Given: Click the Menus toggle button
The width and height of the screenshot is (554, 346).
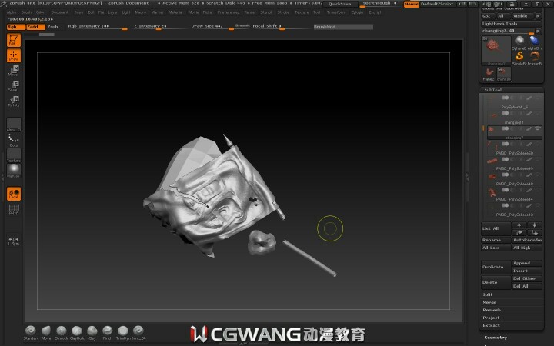Looking at the screenshot, I should click(411, 4).
